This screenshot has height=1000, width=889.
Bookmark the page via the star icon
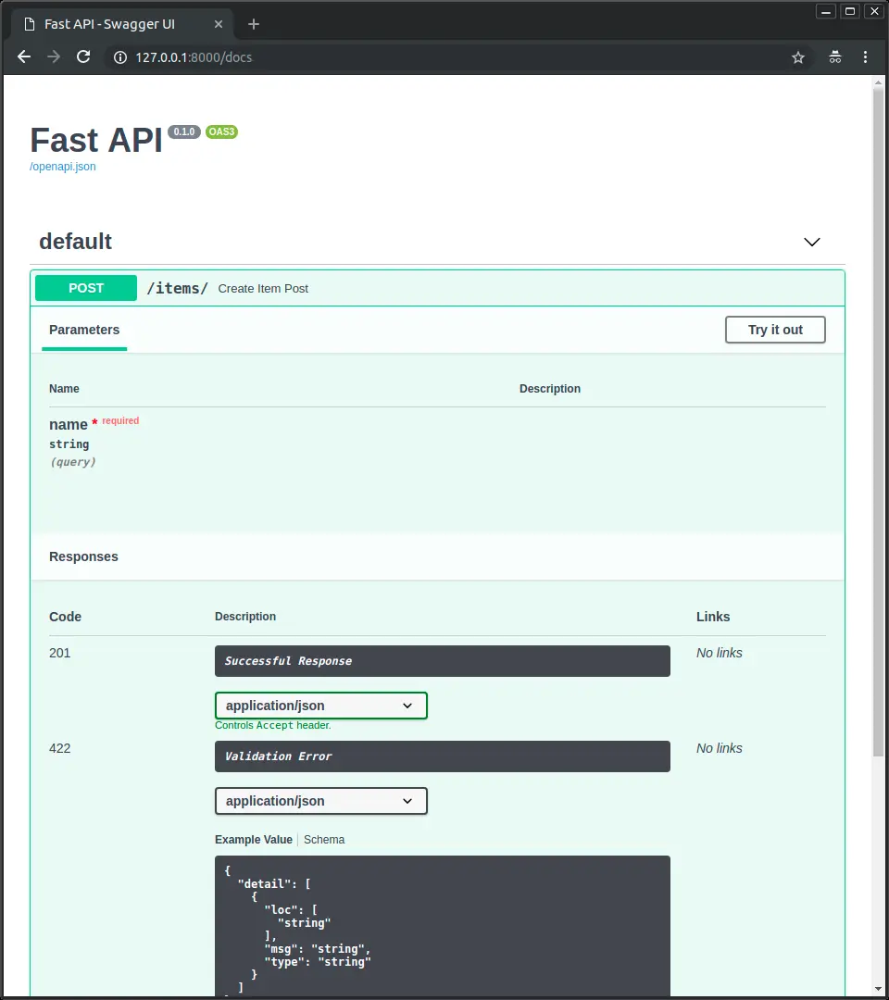tap(798, 56)
